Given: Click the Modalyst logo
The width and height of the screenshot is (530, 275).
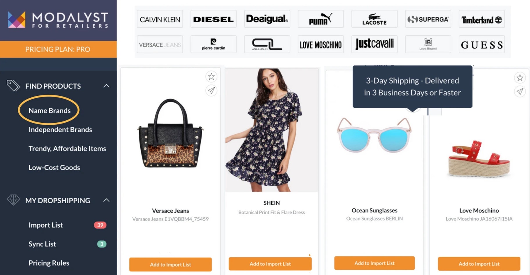Looking at the screenshot, I should 58,20.
